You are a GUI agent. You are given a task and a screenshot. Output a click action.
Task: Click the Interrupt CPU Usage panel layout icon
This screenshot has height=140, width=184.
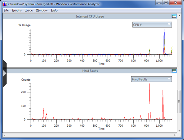pos(174,16)
